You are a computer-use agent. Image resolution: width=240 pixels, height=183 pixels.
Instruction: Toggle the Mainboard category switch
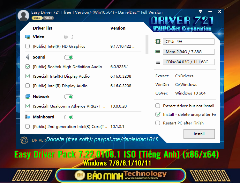pos(69,117)
